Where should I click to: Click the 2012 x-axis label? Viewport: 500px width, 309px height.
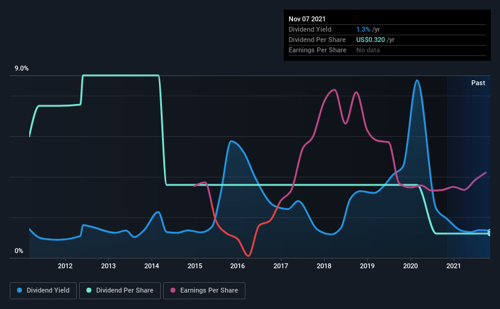[x=65, y=266]
